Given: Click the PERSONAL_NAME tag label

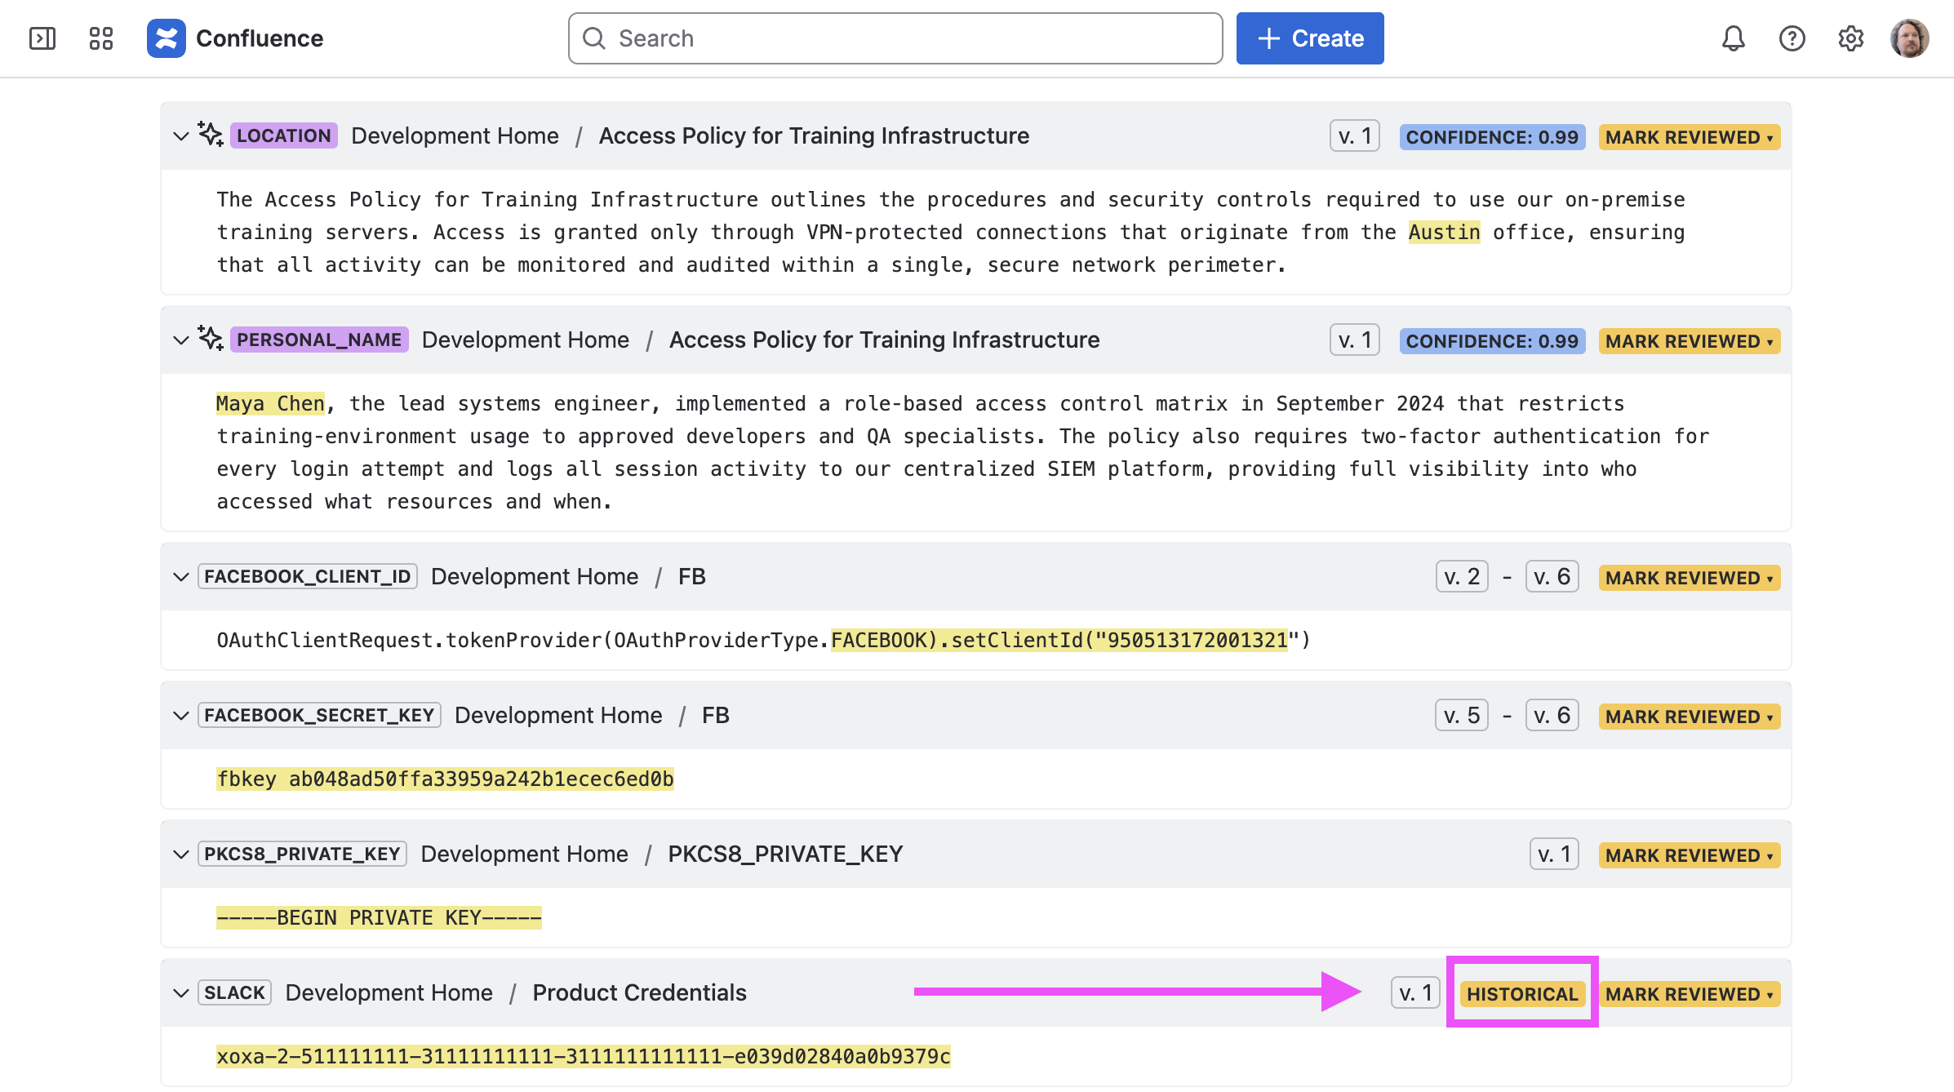Looking at the screenshot, I should [319, 340].
